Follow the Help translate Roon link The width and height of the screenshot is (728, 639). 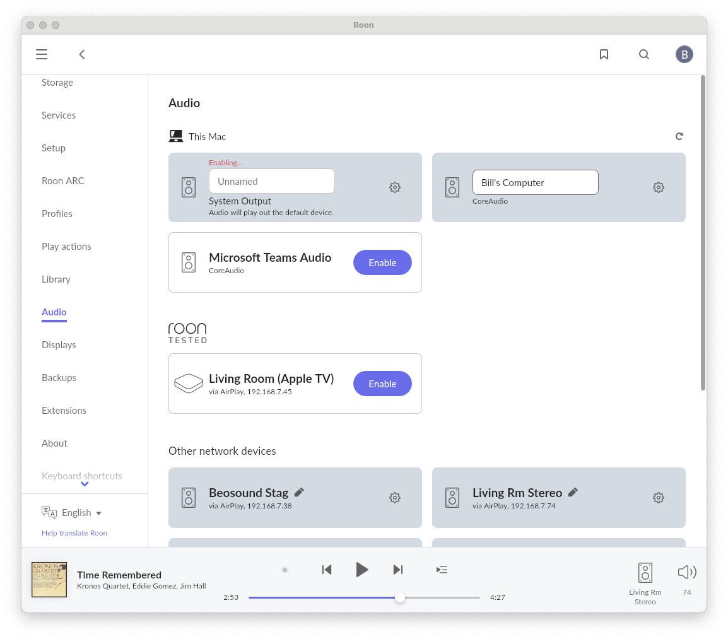pyautogui.click(x=74, y=532)
